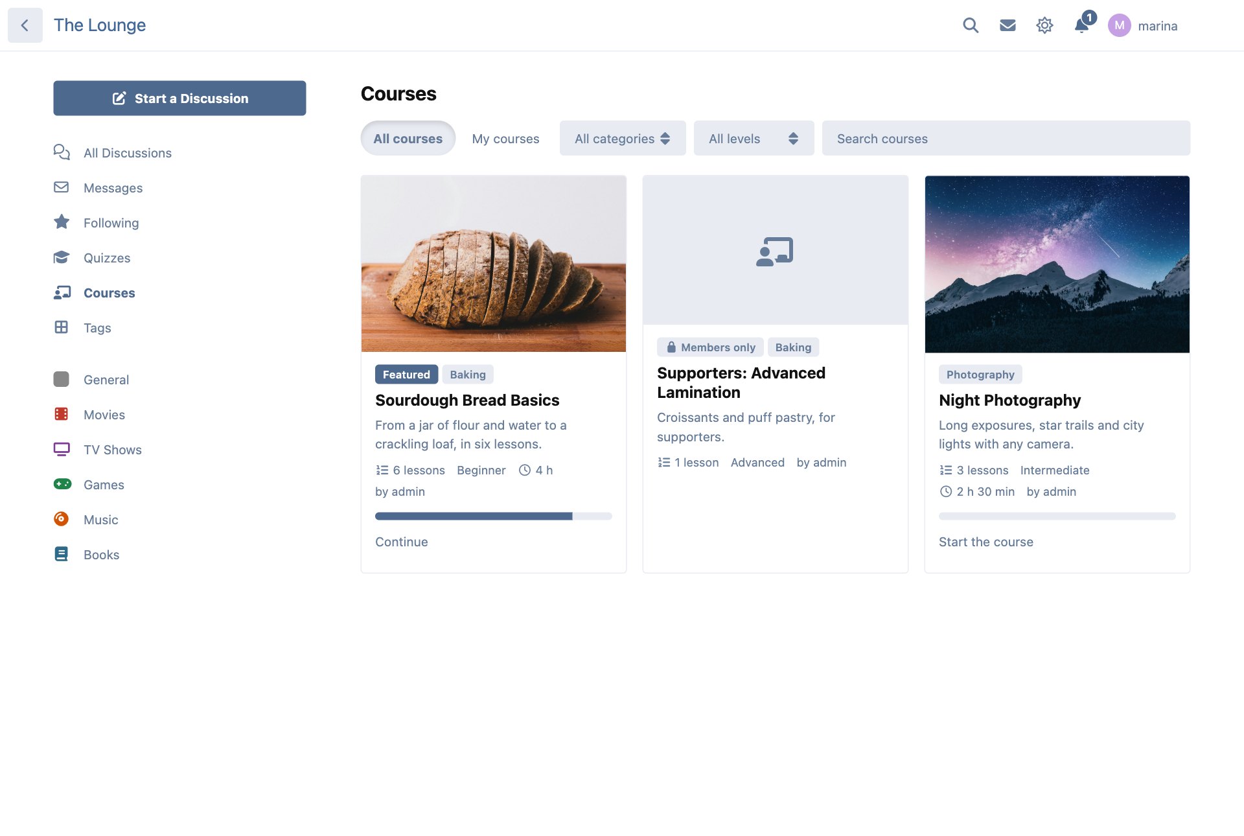
Task: Click the Night Photography progress bar
Action: click(1057, 516)
